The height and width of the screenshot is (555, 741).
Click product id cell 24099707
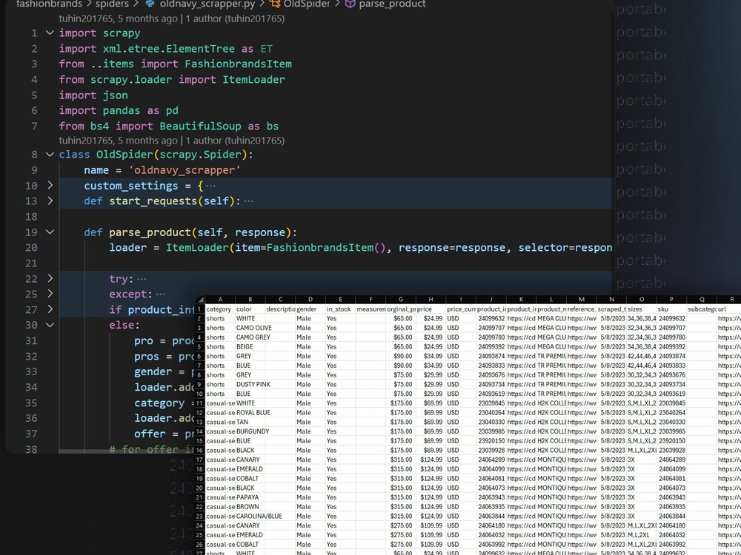click(x=491, y=328)
